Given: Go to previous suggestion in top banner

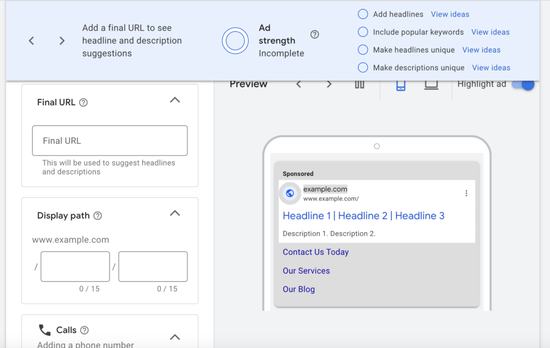Looking at the screenshot, I should point(32,41).
